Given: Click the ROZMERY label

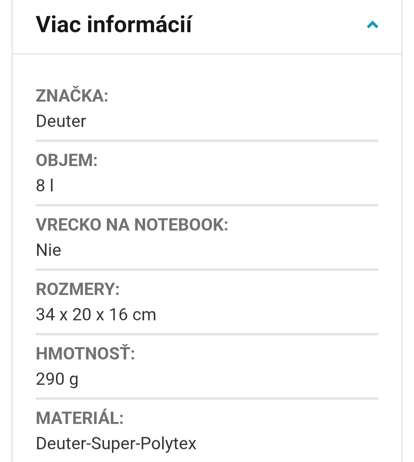Looking at the screenshot, I should coord(78,289).
